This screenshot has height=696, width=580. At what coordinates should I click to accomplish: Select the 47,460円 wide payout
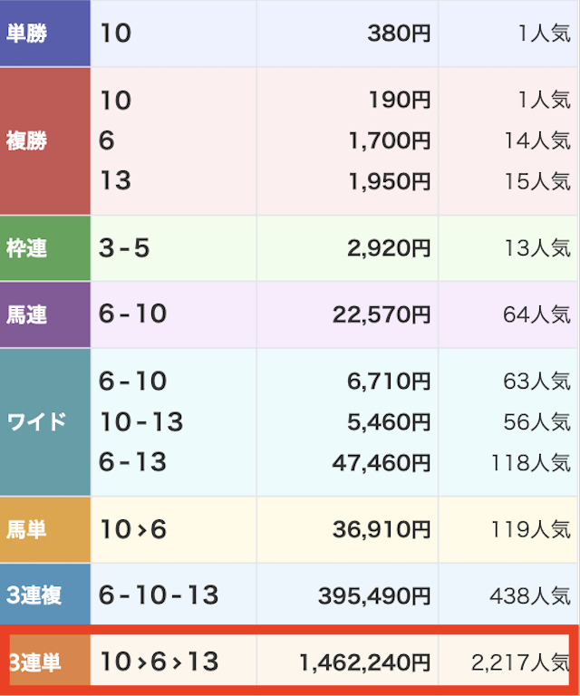click(380, 462)
